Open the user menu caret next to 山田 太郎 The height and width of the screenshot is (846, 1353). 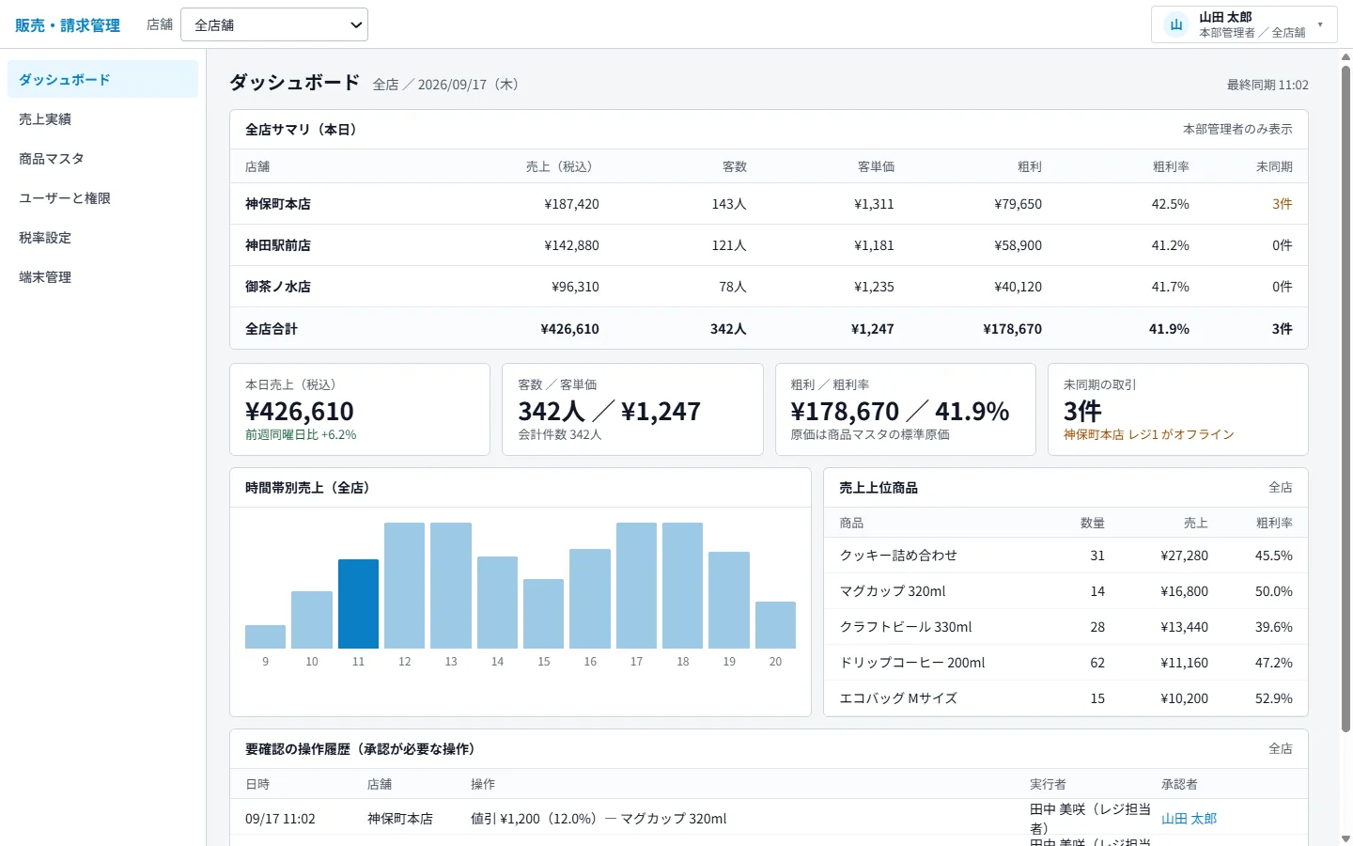[1320, 24]
